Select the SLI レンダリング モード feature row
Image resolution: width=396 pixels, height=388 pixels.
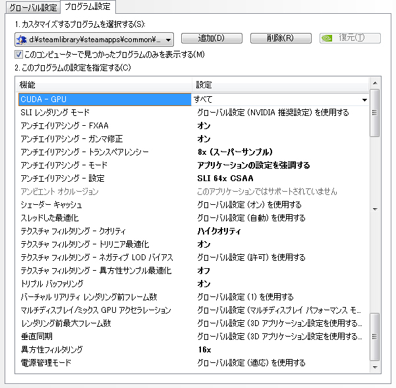[55, 113]
